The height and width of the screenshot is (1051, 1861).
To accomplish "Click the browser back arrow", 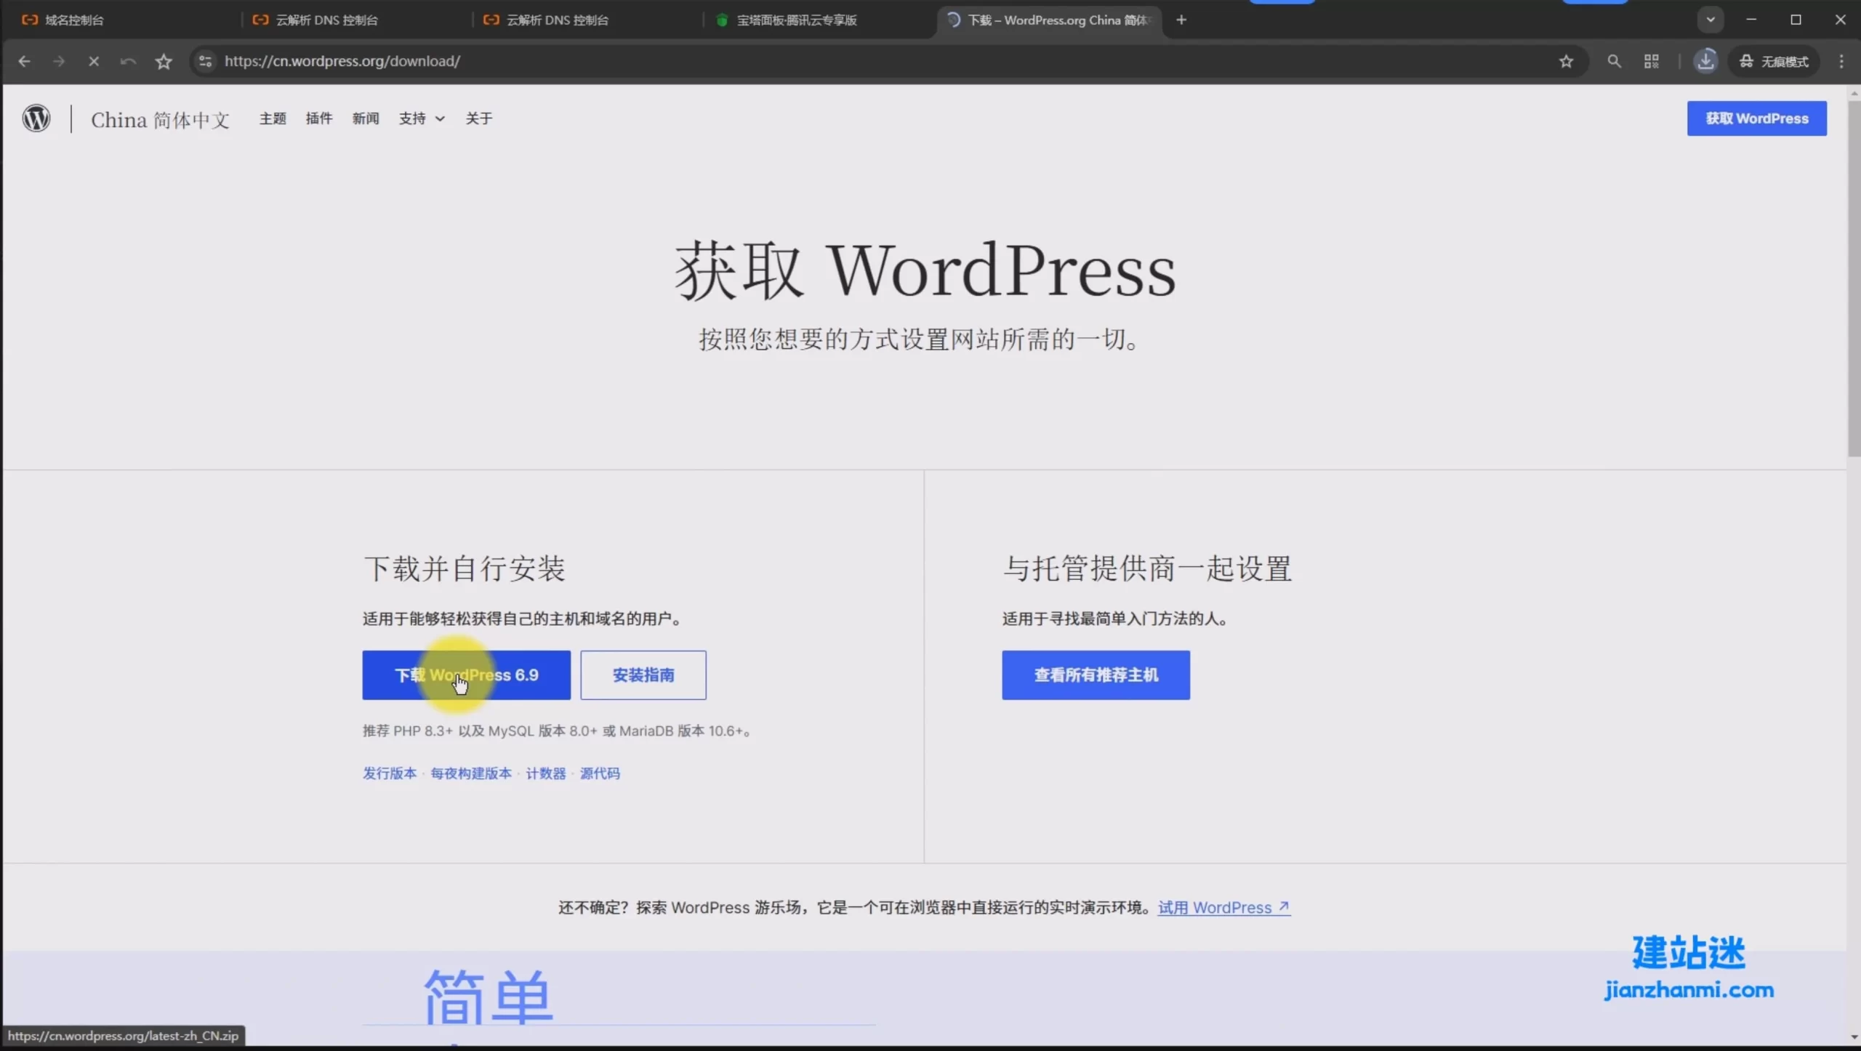I will pyautogui.click(x=24, y=62).
